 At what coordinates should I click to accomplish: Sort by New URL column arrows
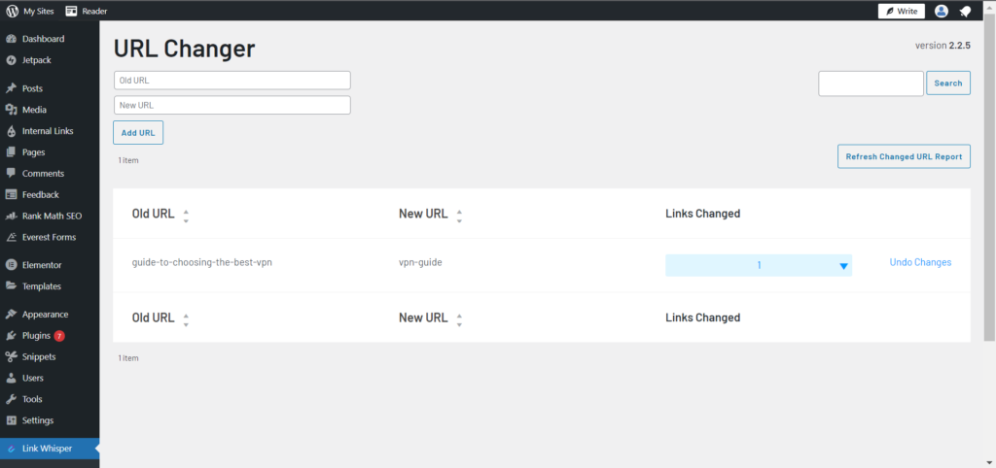pos(459,216)
